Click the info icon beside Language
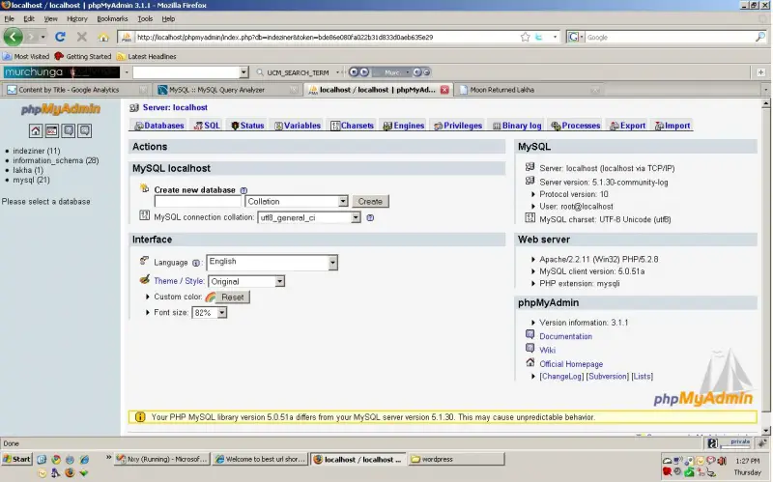The height and width of the screenshot is (482, 773). [196, 263]
